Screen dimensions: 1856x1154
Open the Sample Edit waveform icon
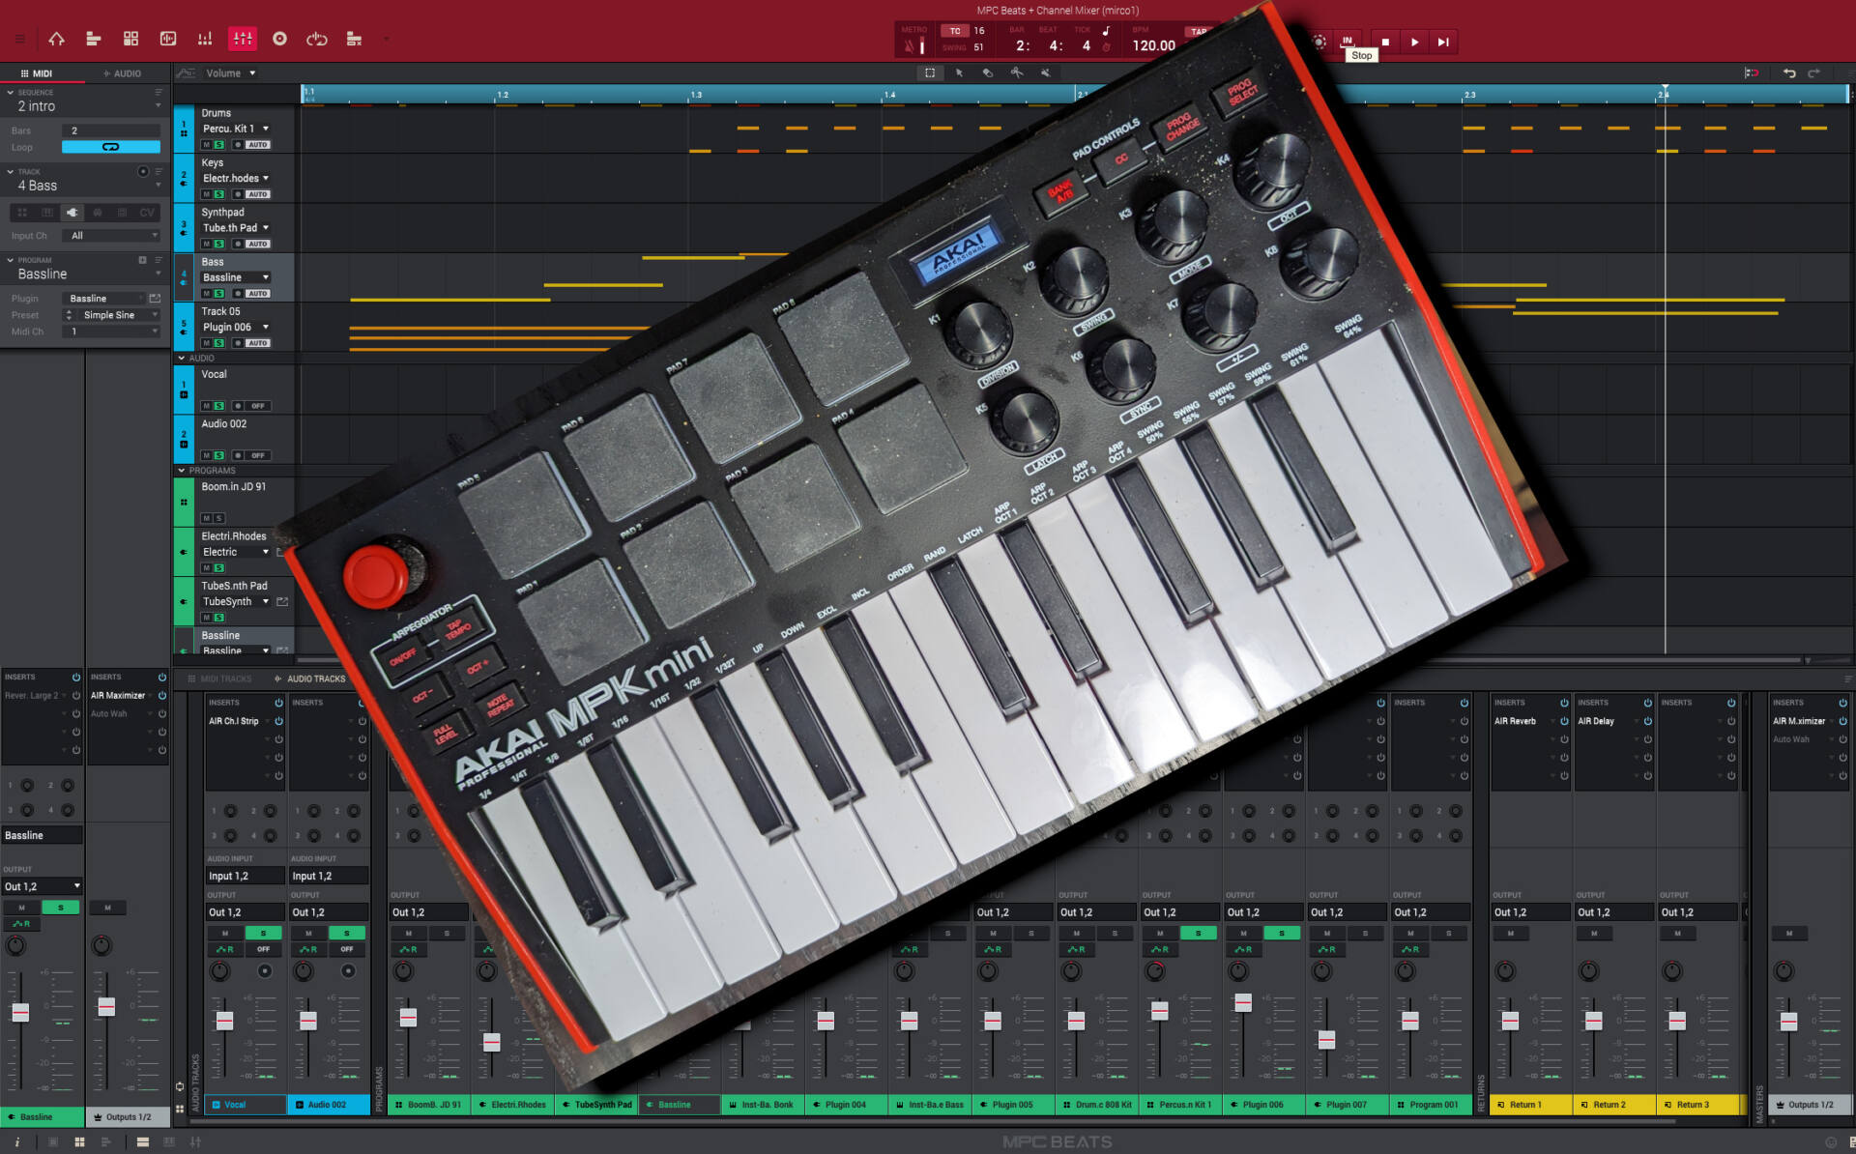168,39
